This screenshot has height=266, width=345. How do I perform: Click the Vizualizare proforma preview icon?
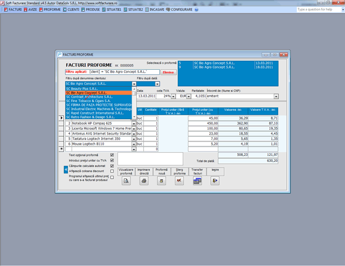click(x=126, y=181)
